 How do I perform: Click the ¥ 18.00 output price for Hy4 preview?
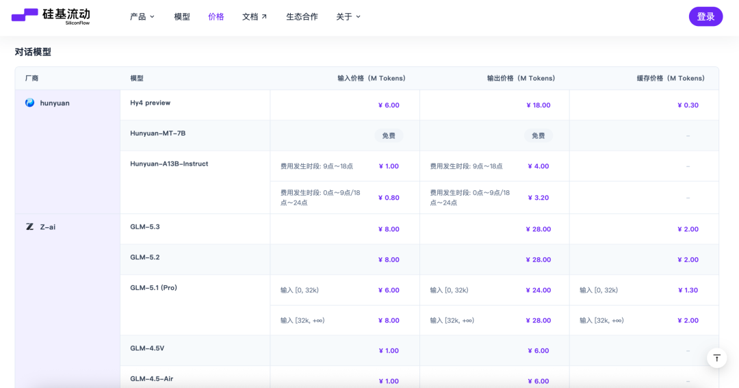(539, 105)
